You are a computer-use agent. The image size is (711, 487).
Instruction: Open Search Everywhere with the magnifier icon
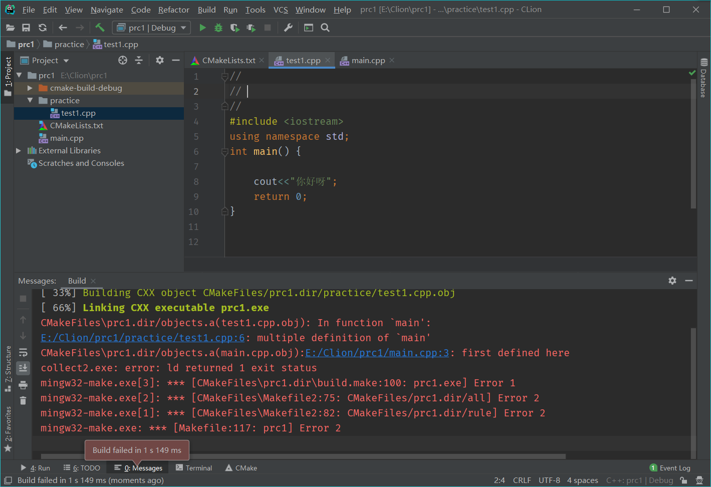pyautogui.click(x=325, y=28)
